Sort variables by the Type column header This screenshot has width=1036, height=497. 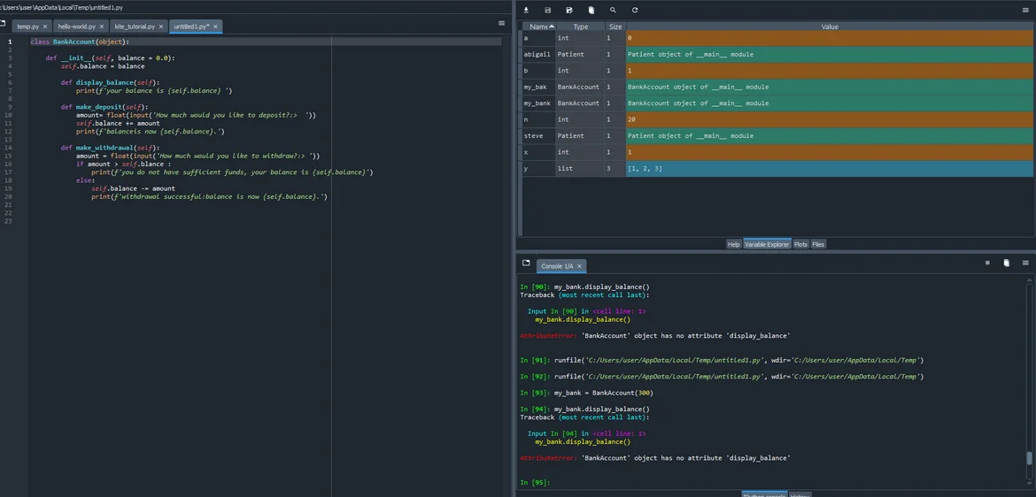click(580, 27)
